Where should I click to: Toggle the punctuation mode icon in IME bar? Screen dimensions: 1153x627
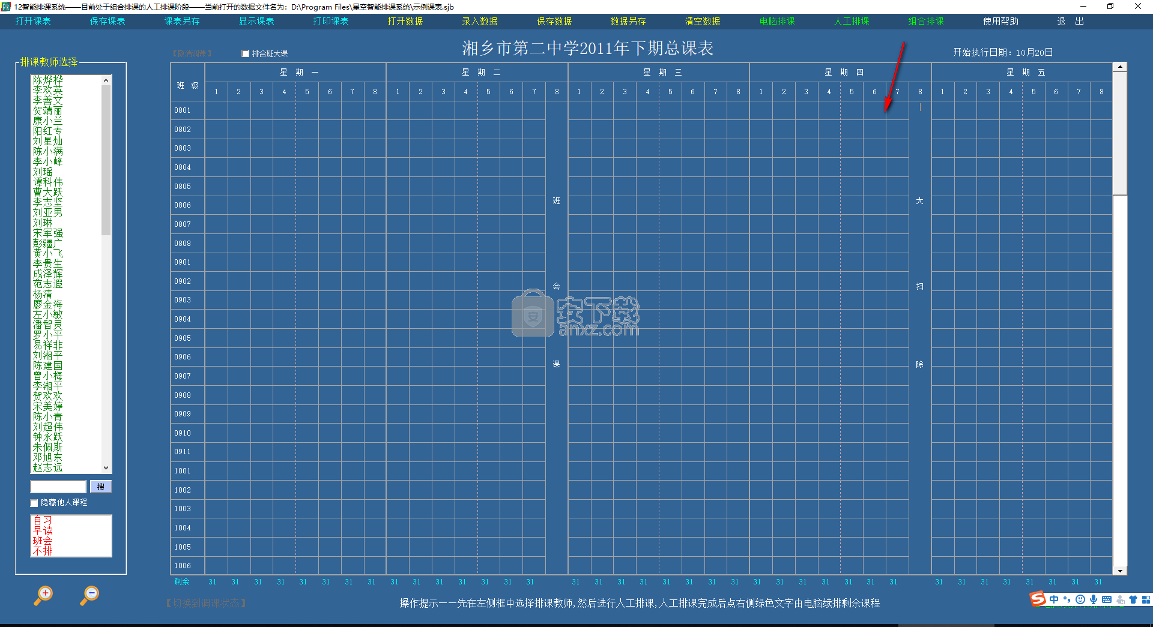[x=1067, y=599]
